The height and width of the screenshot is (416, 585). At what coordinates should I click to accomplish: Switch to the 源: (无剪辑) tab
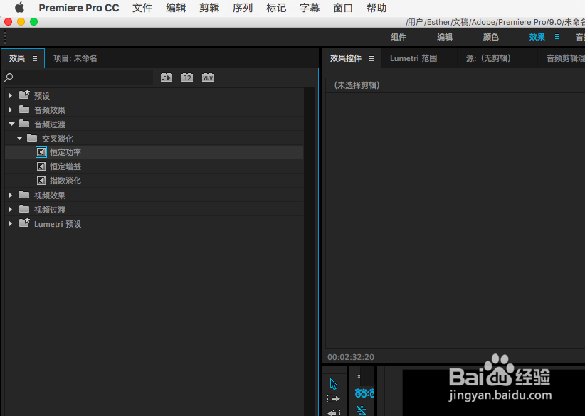488,58
